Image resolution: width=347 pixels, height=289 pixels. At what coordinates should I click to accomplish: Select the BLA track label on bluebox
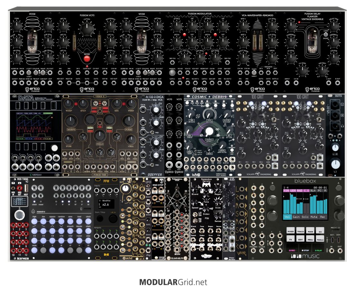(x=313, y=191)
